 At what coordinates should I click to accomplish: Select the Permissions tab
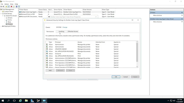(50, 32)
